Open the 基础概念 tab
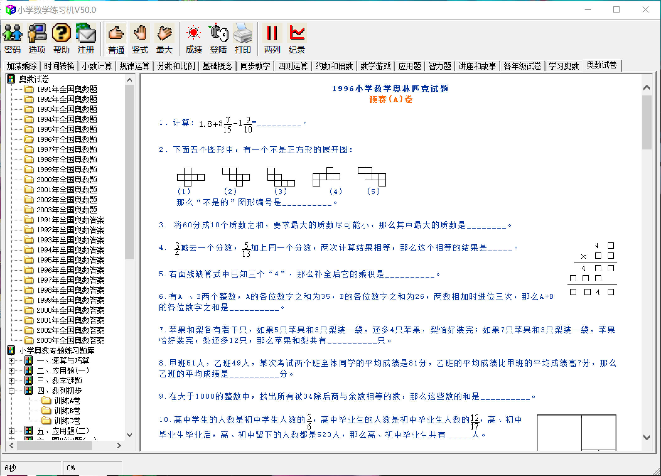This screenshot has width=661, height=476. click(x=218, y=66)
